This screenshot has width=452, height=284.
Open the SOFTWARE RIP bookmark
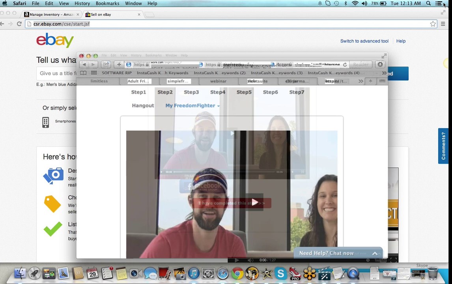117,73
